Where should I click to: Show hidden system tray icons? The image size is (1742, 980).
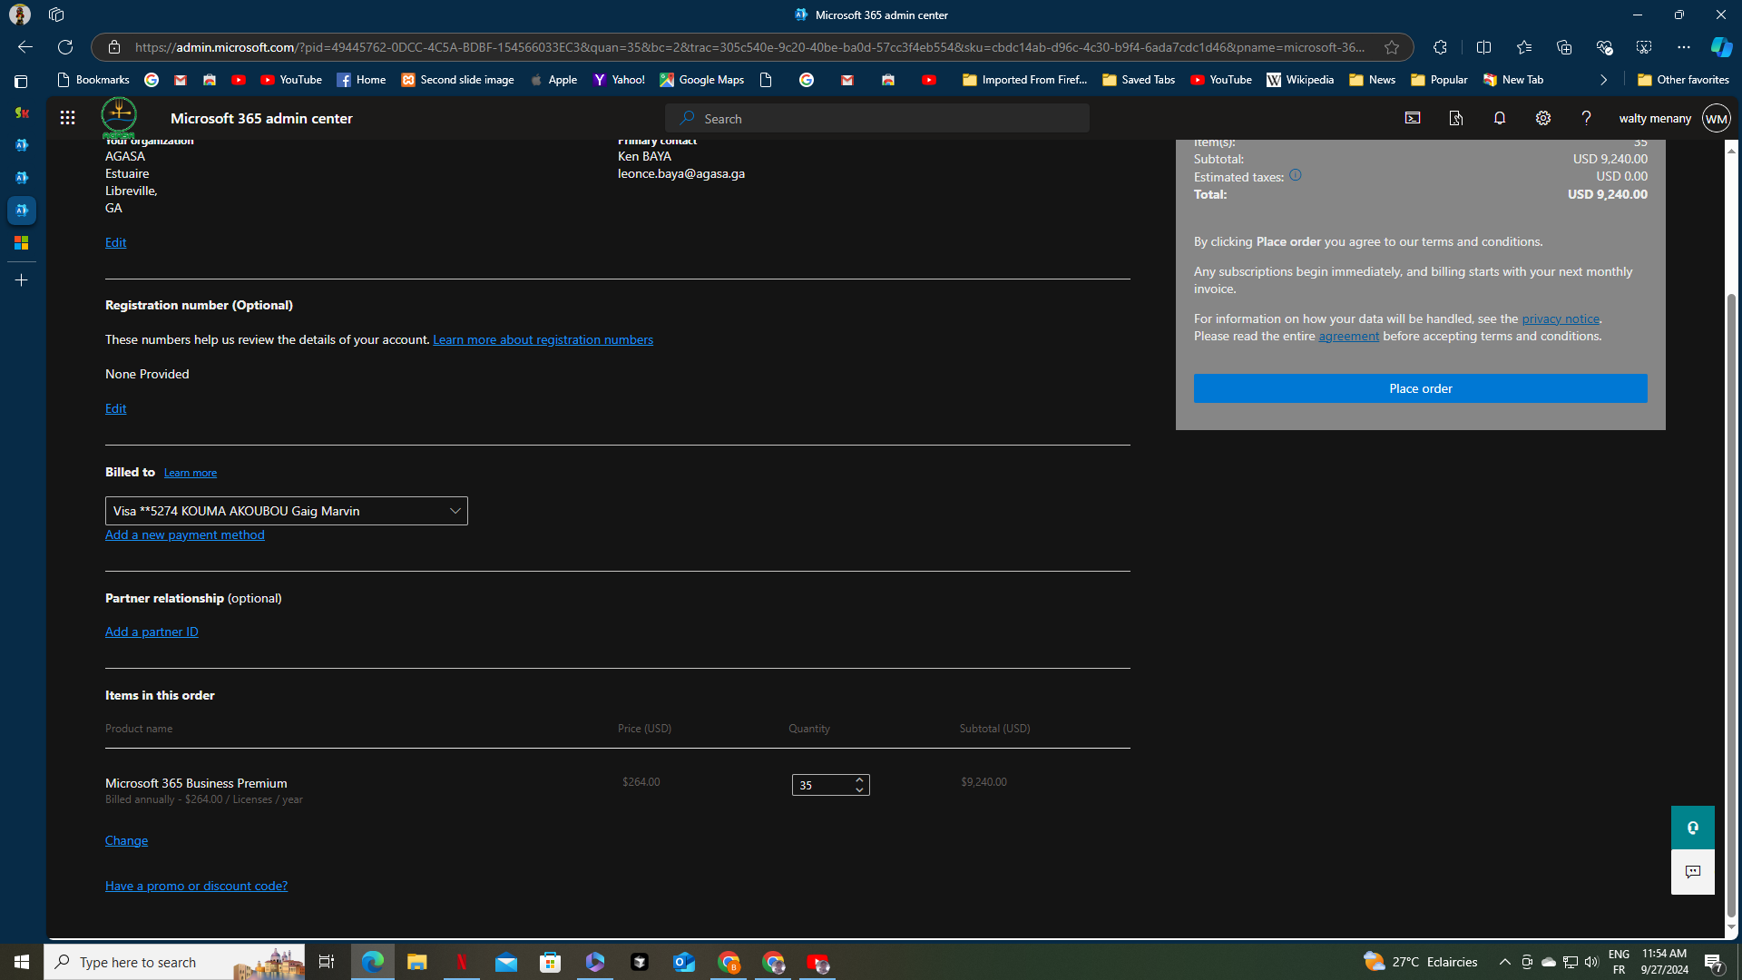pyautogui.click(x=1504, y=962)
